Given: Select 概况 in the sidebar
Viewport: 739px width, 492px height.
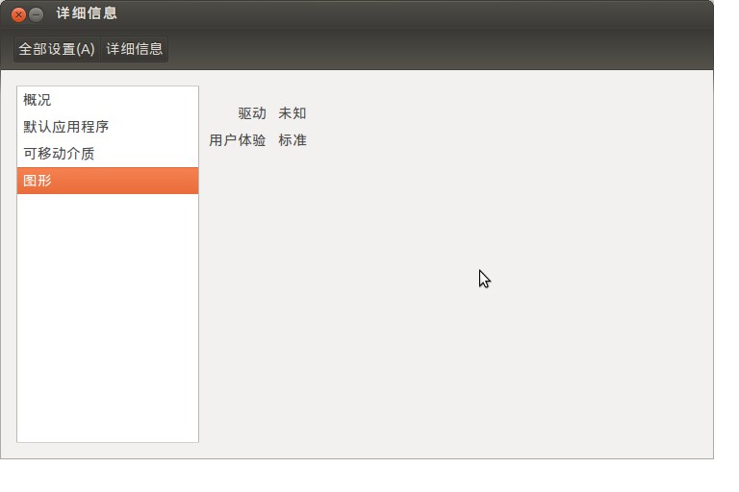Looking at the screenshot, I should point(108,100).
